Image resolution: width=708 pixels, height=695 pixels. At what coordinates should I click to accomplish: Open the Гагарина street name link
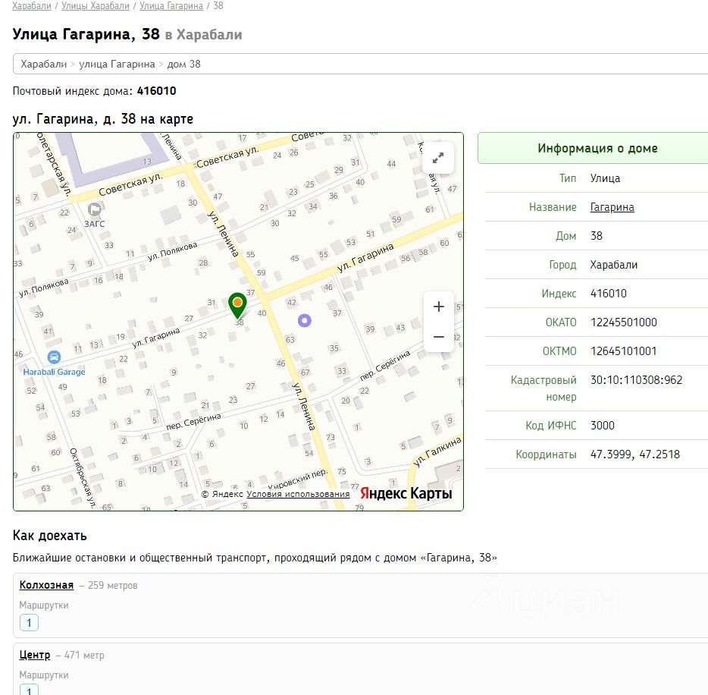point(612,207)
